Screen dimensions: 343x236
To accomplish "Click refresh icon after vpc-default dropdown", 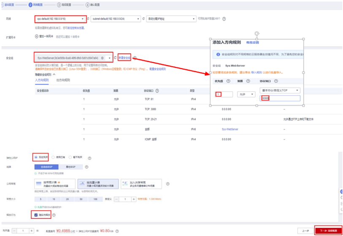I will point(88,19).
